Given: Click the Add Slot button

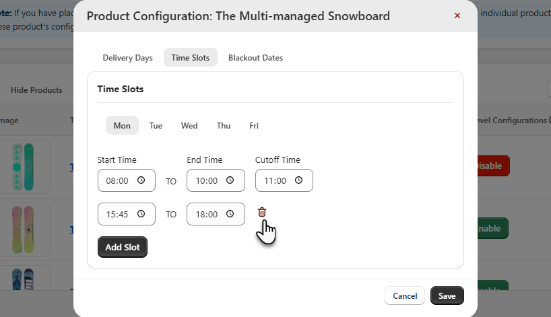Looking at the screenshot, I should click(x=123, y=247).
